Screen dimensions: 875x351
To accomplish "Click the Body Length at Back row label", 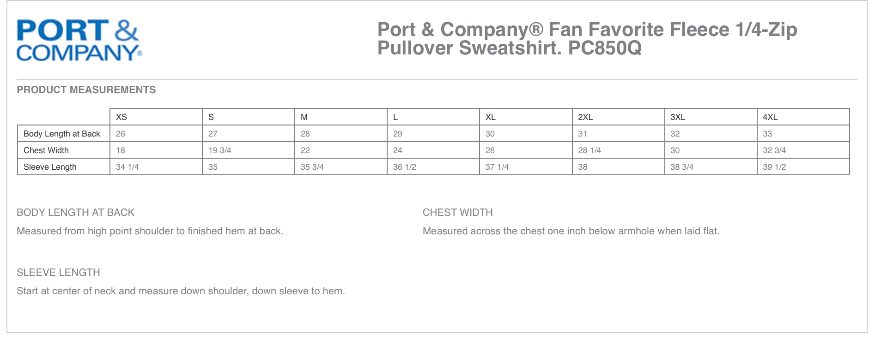I will (62, 134).
